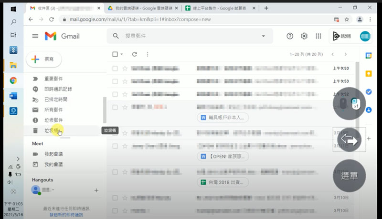Open Contacts side panel icon
Screen dimensions: 382x219
[x=369, y=110]
